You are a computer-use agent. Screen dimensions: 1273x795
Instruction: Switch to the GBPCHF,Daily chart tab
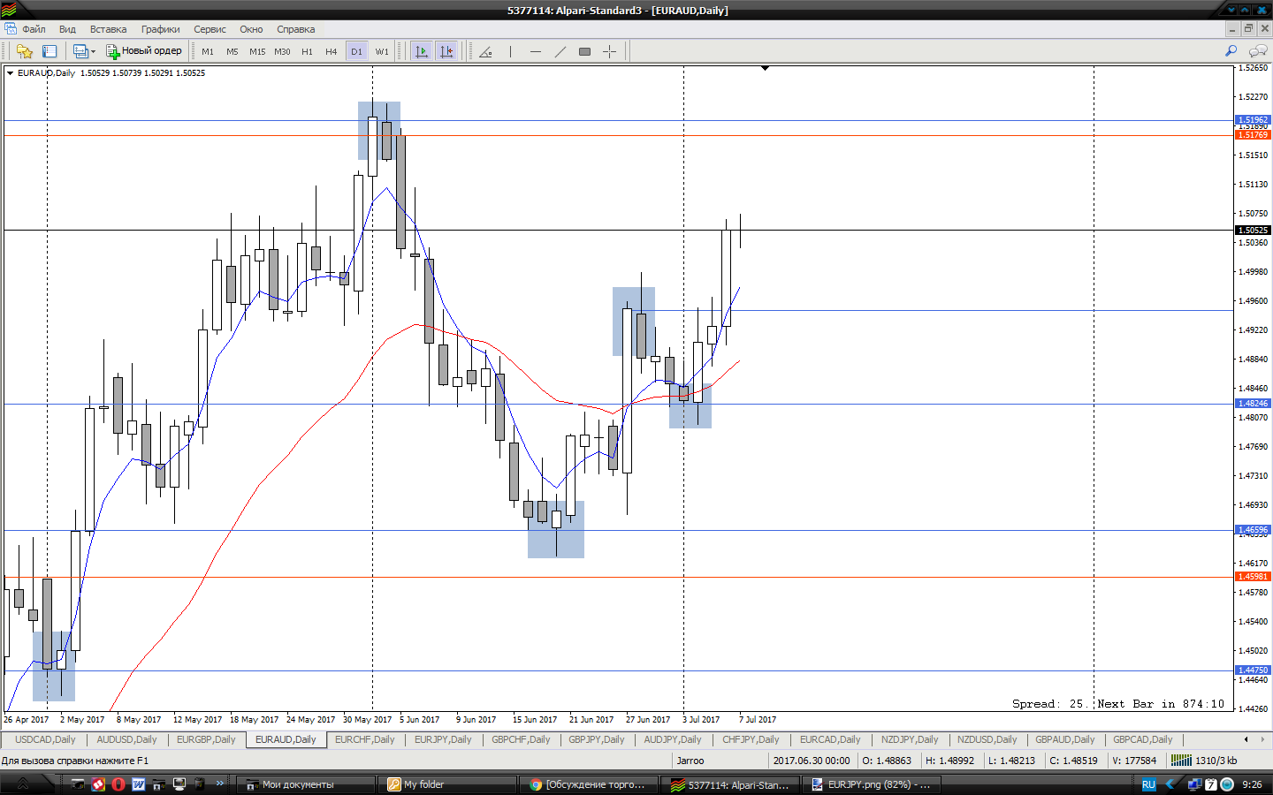[521, 740]
